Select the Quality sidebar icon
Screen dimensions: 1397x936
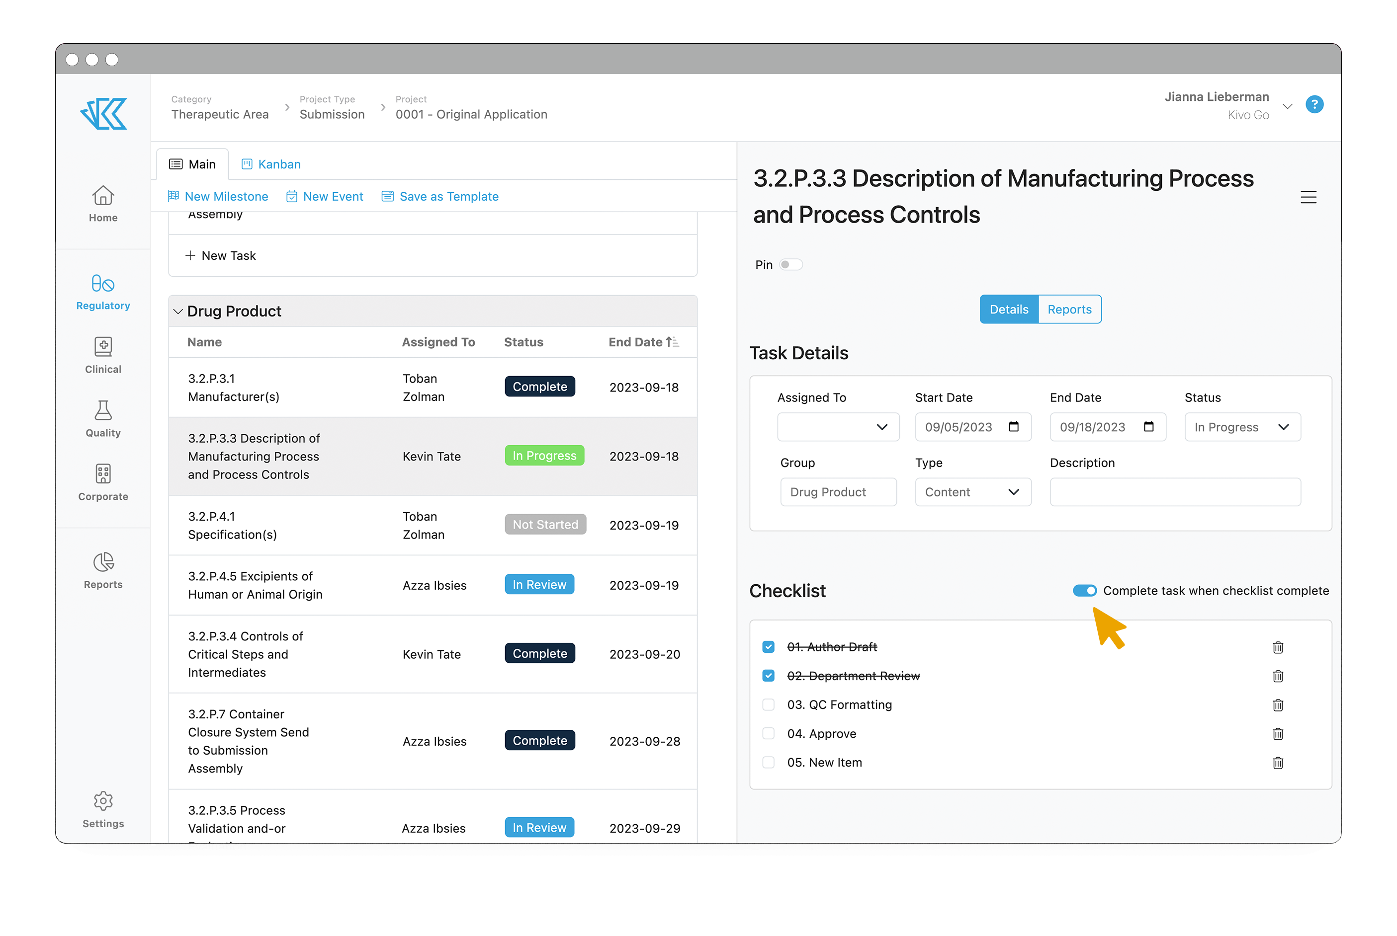point(103,418)
